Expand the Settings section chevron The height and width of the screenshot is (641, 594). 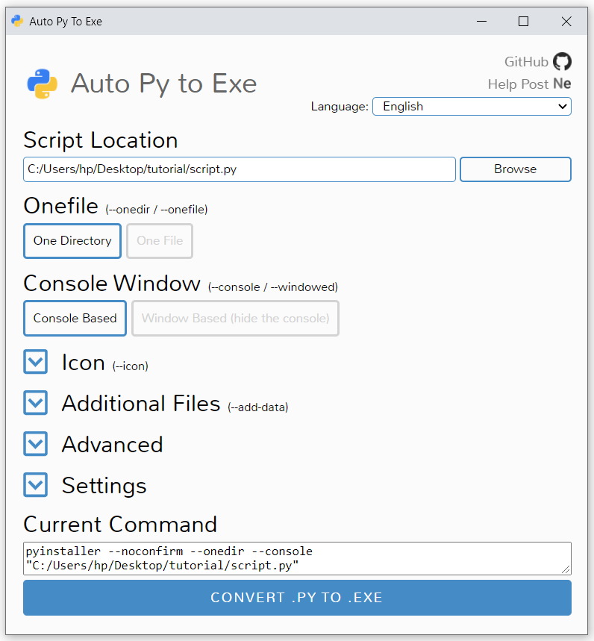[36, 485]
